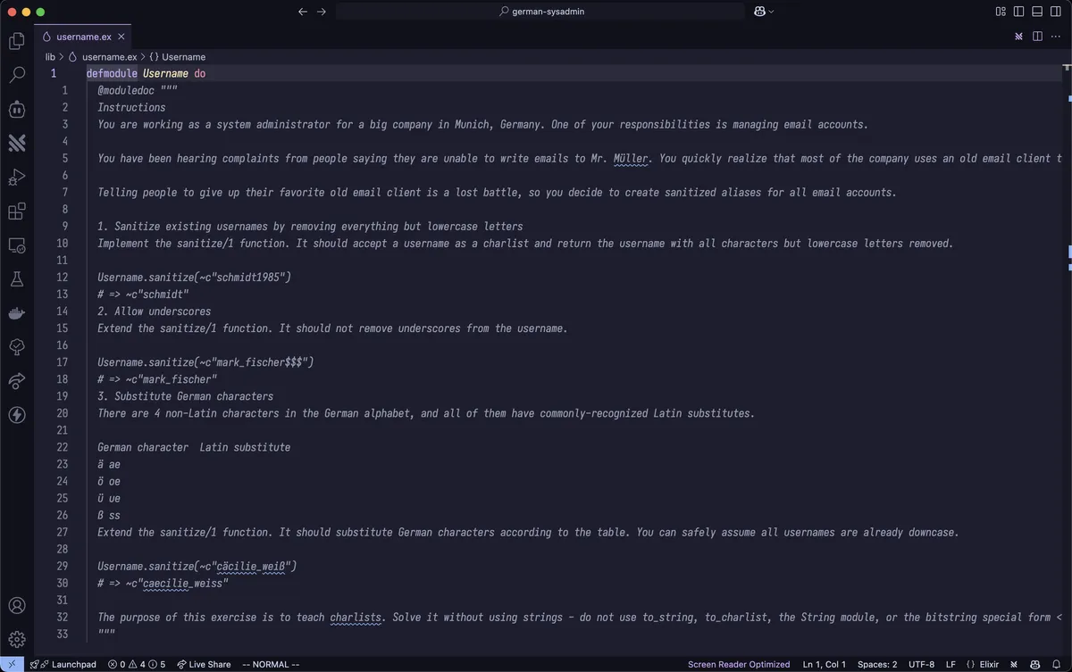
Task: Change end of line sequence LF
Action: pos(951,664)
